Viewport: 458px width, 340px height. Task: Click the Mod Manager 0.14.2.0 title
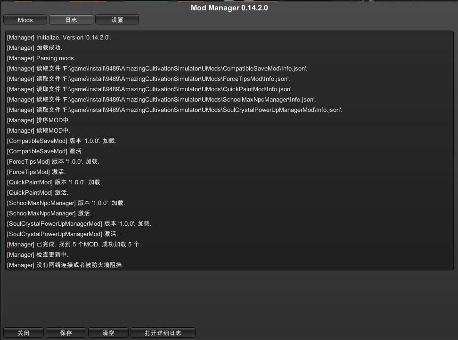pyautogui.click(x=229, y=8)
